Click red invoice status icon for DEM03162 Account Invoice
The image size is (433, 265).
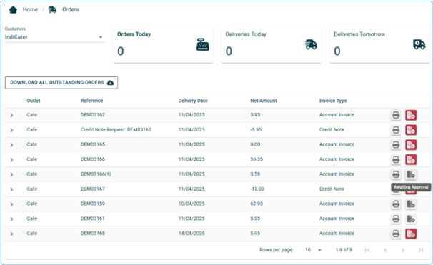tap(411, 115)
